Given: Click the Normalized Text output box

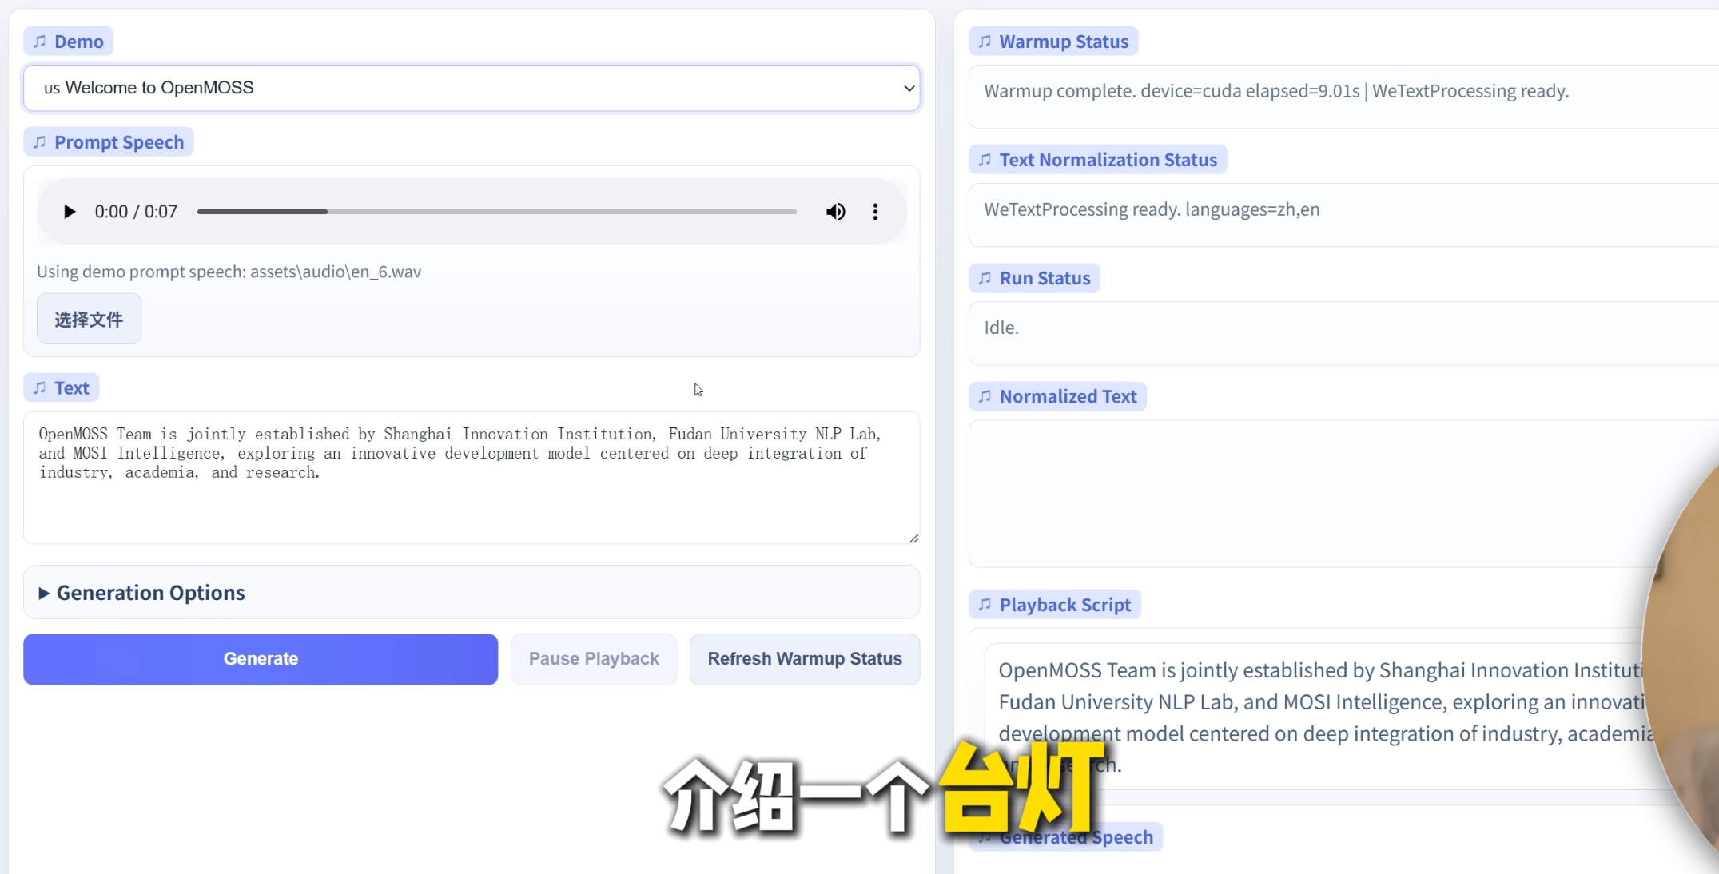Looking at the screenshot, I should (1343, 494).
